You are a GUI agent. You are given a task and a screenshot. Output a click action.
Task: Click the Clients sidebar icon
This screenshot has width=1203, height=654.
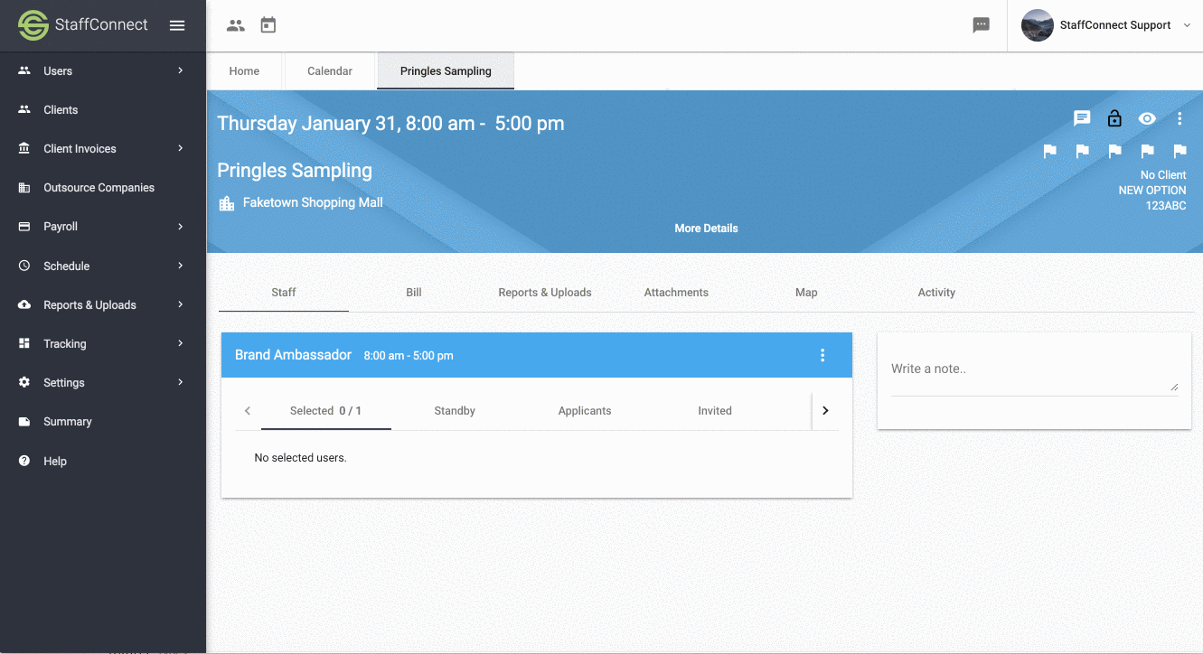coord(24,109)
